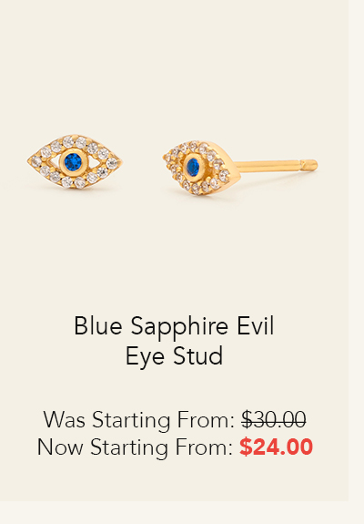Viewport: 364px width, 524px height.
Task: Click the blue sapphire on the left earring
Action: (73, 162)
